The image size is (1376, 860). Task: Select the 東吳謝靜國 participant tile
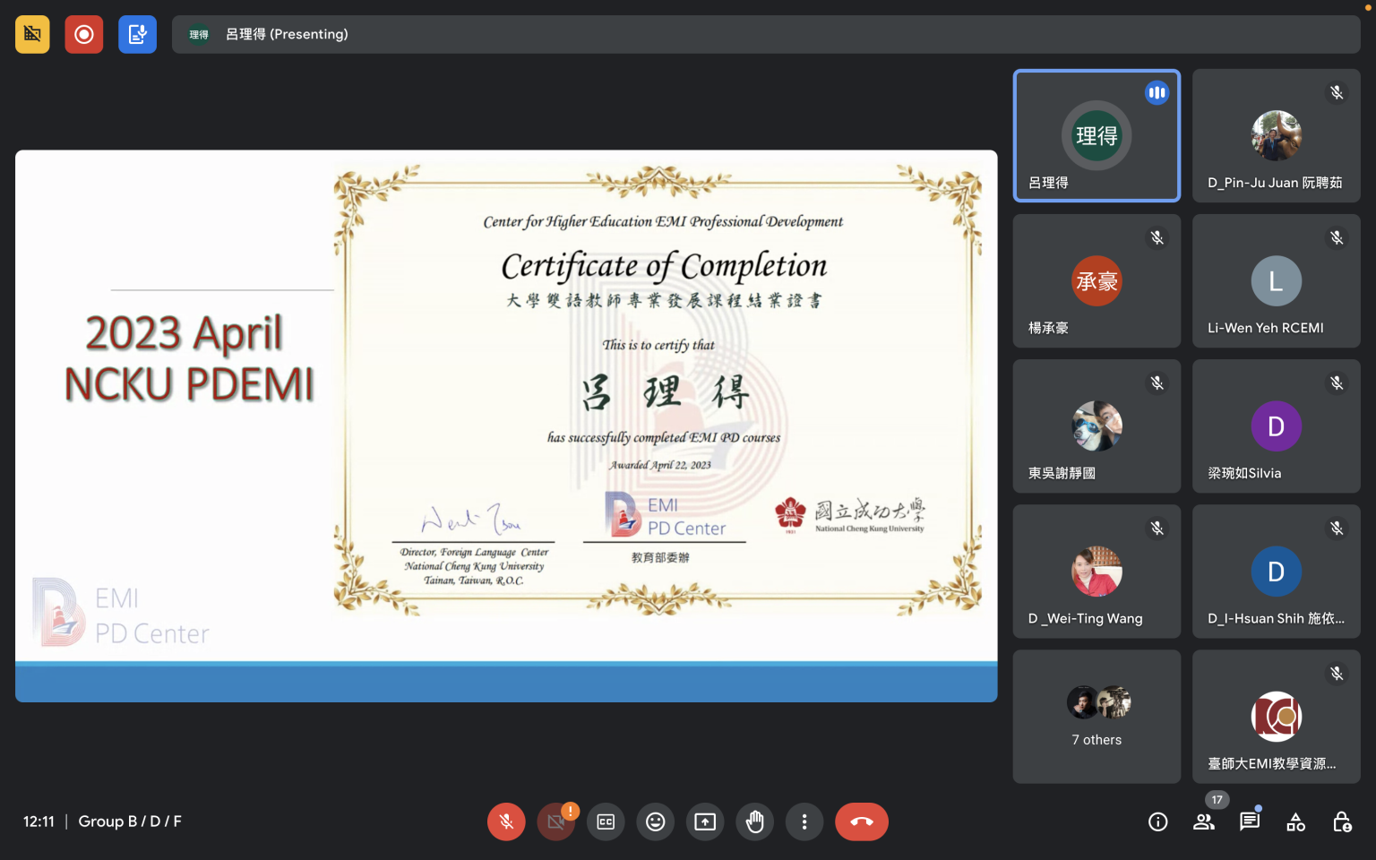coord(1096,426)
